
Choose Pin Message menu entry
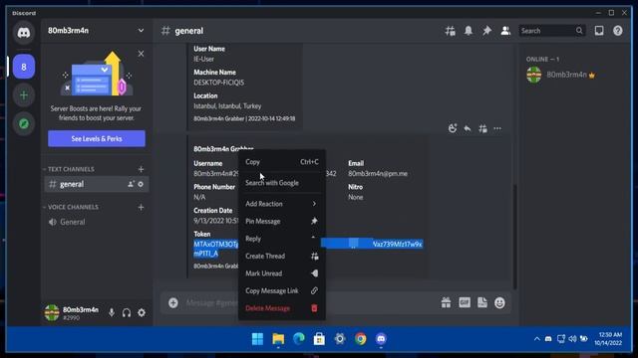[x=281, y=221]
